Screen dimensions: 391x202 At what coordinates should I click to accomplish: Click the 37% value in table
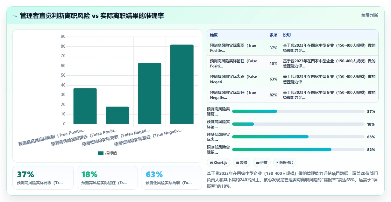point(273,48)
